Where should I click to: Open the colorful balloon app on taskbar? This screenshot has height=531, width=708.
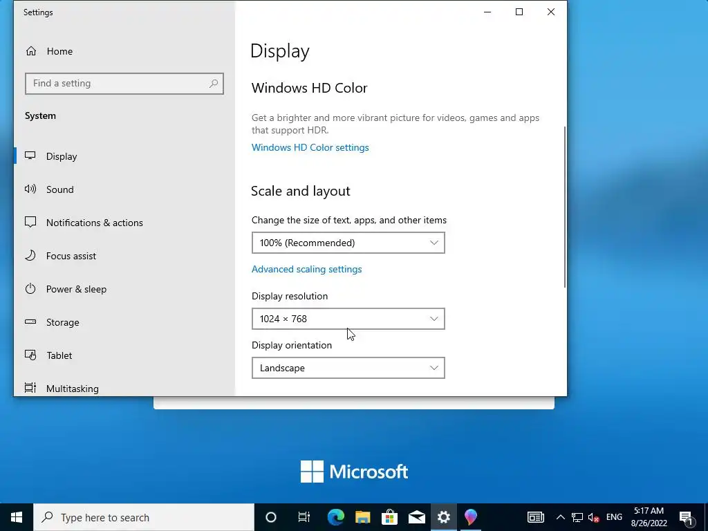pyautogui.click(x=470, y=517)
